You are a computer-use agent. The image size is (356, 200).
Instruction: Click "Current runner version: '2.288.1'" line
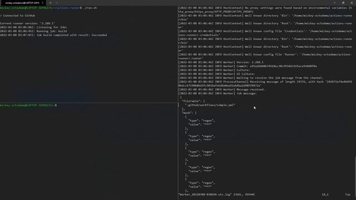pos(27,23)
